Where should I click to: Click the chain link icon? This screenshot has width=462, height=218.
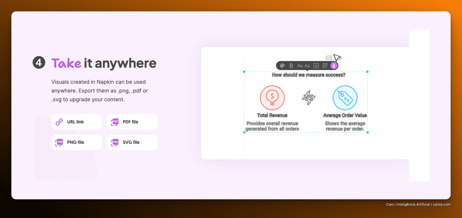(x=59, y=122)
